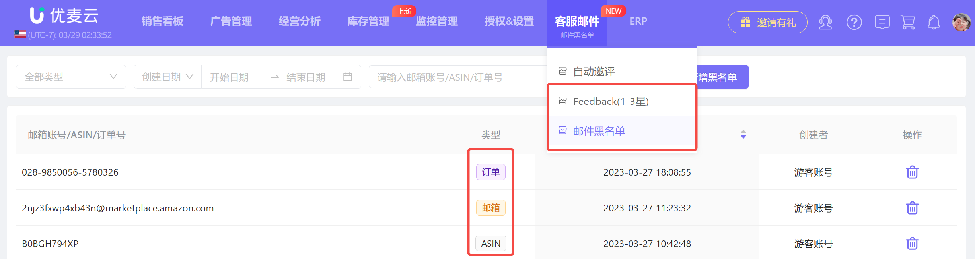
Task: Click the 订单 type tag
Action: [x=490, y=172]
